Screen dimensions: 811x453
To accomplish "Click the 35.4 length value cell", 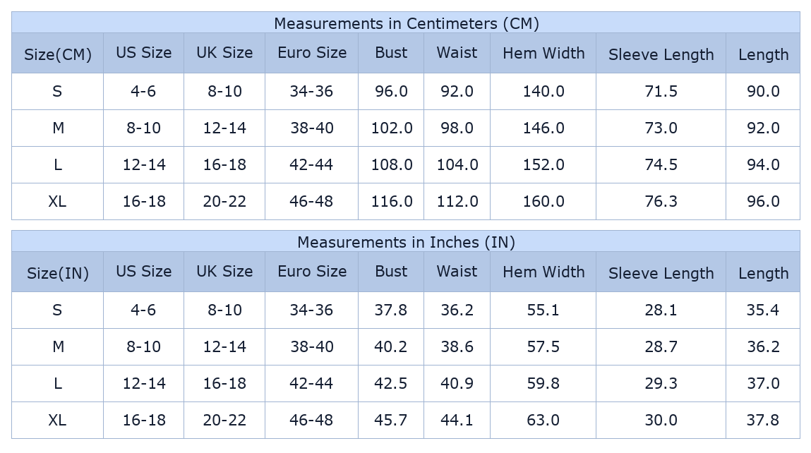I will pos(762,310).
